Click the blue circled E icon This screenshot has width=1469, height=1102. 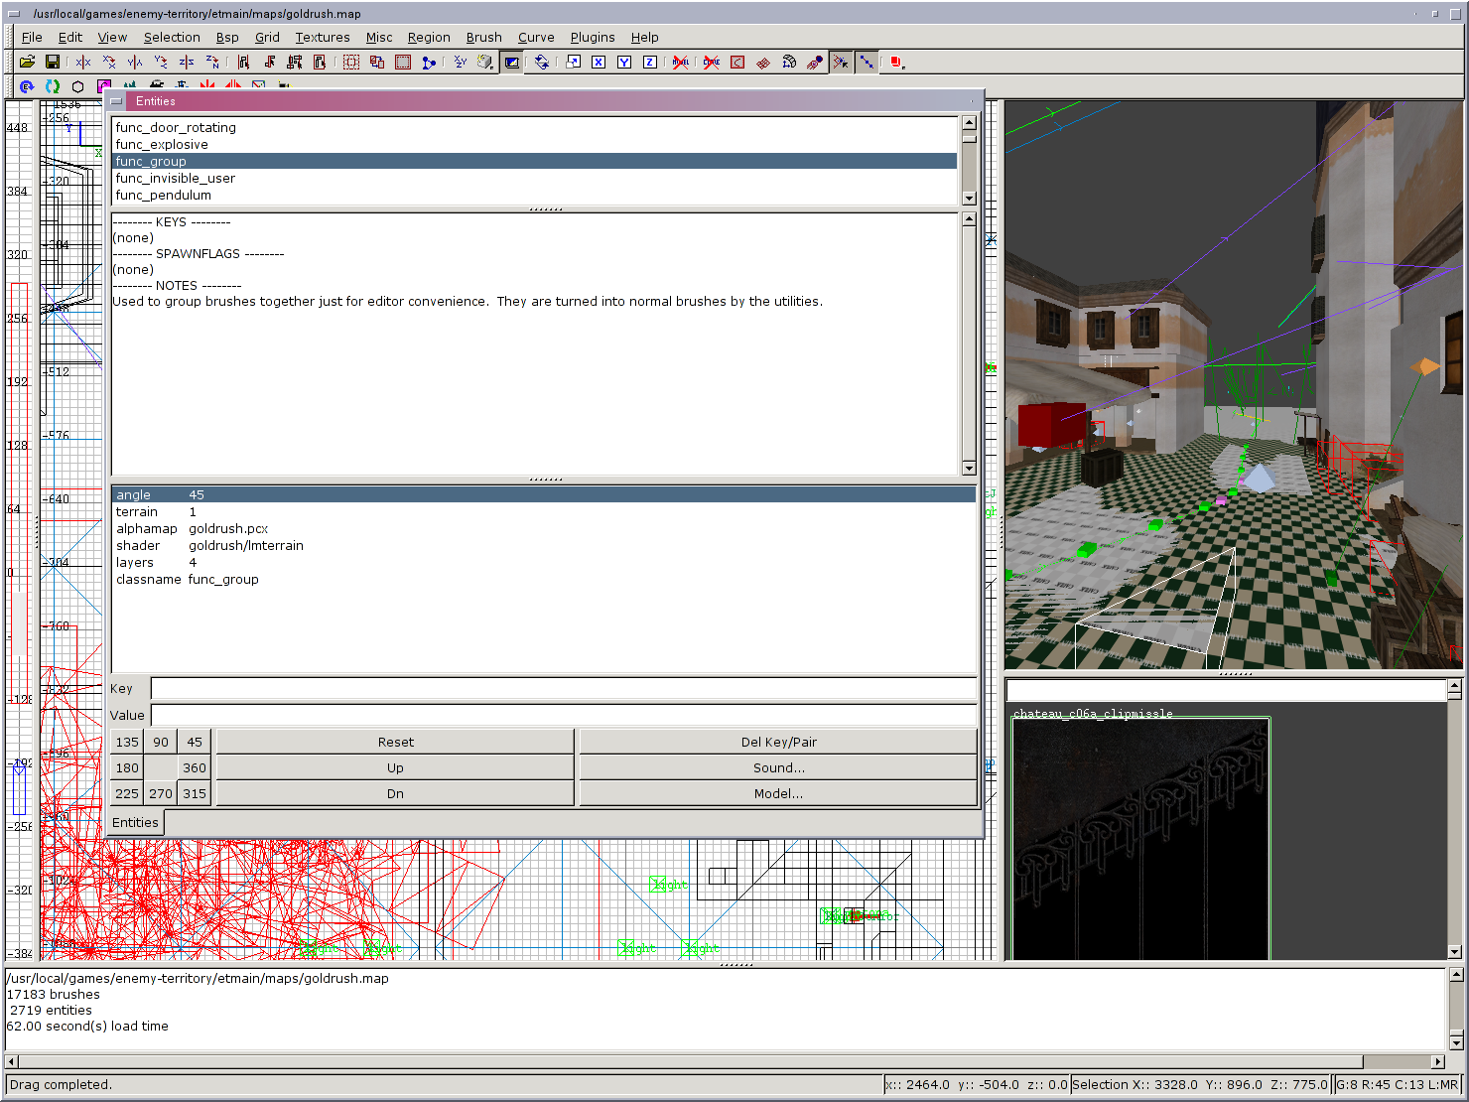pos(27,86)
